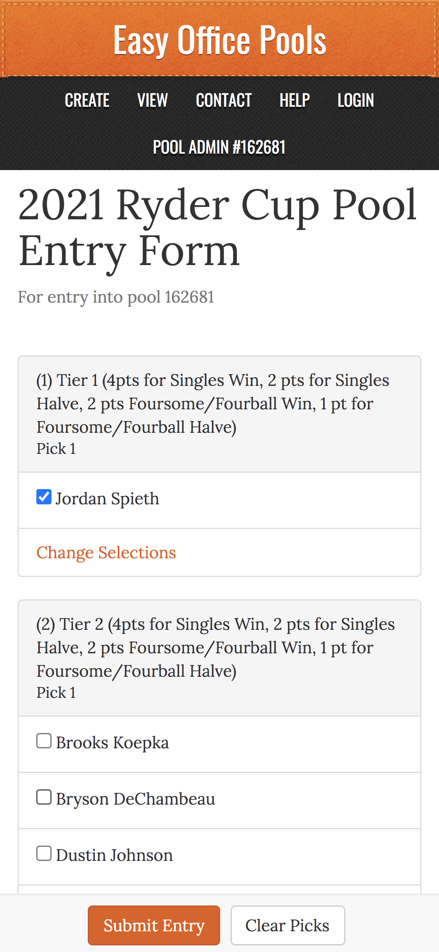Click the 'Dustin Johnson' name text
This screenshot has width=439, height=952.
[114, 855]
